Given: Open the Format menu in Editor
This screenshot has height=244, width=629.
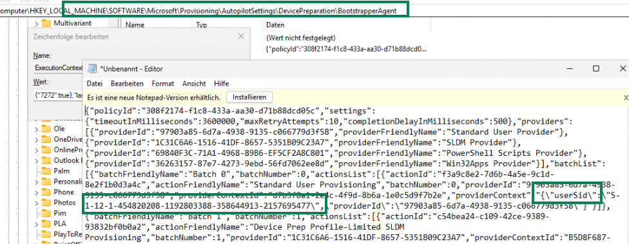Looking at the screenshot, I should [163, 84].
